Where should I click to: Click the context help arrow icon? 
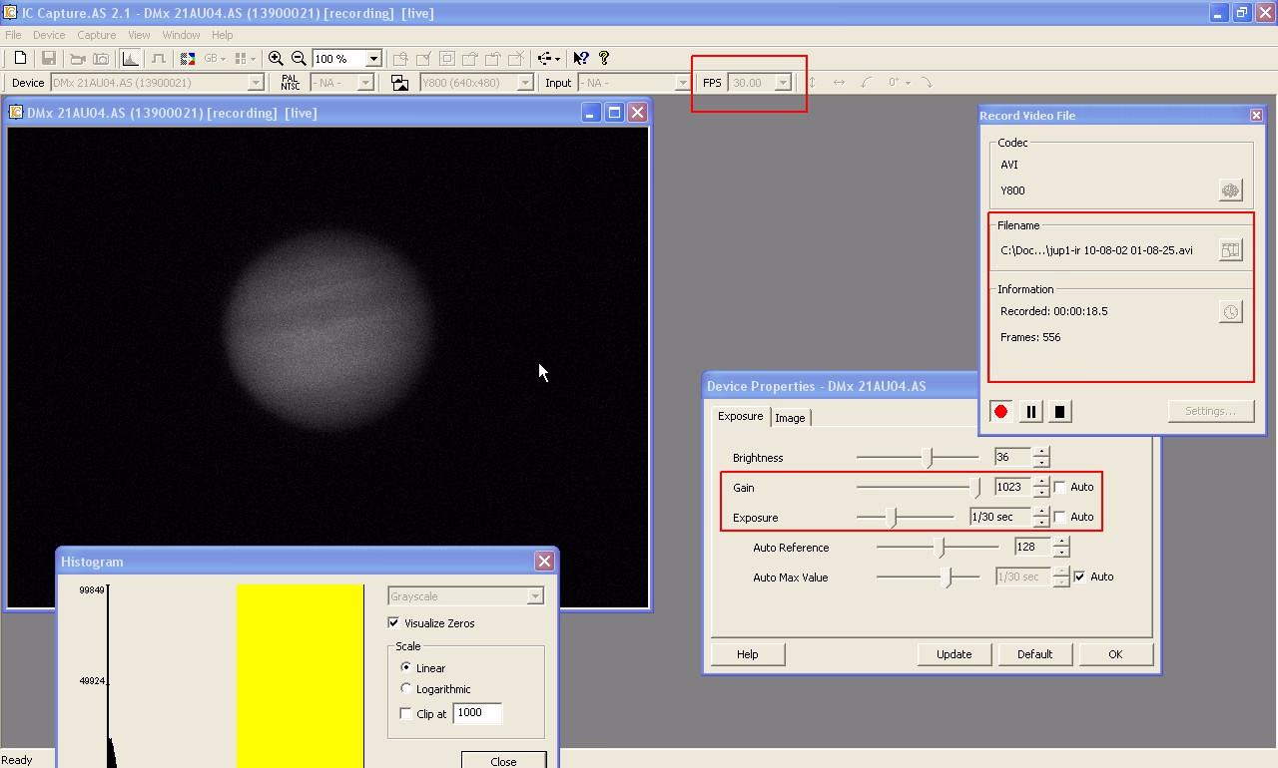point(581,59)
